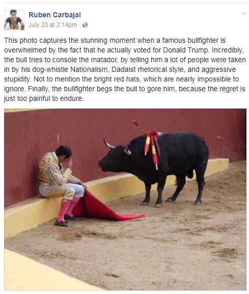Visit Ruben Carbajal's profile name link
This screenshot has height=294, width=249.
54,15
